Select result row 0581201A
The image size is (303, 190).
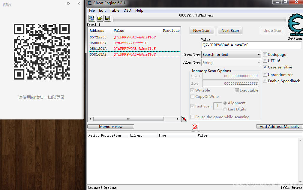click(134, 49)
